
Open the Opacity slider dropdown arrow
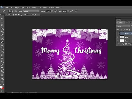pyautogui.click(x=52, y=11)
